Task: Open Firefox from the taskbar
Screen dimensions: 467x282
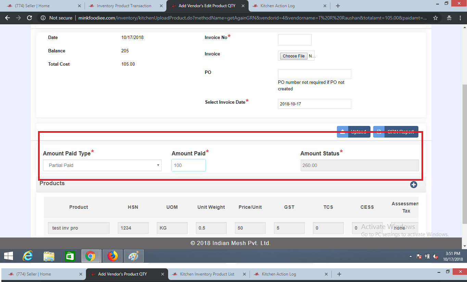Action: 112,256
